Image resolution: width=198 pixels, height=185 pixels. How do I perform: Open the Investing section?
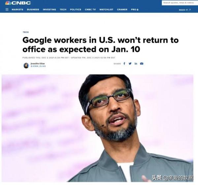tap(49, 10)
